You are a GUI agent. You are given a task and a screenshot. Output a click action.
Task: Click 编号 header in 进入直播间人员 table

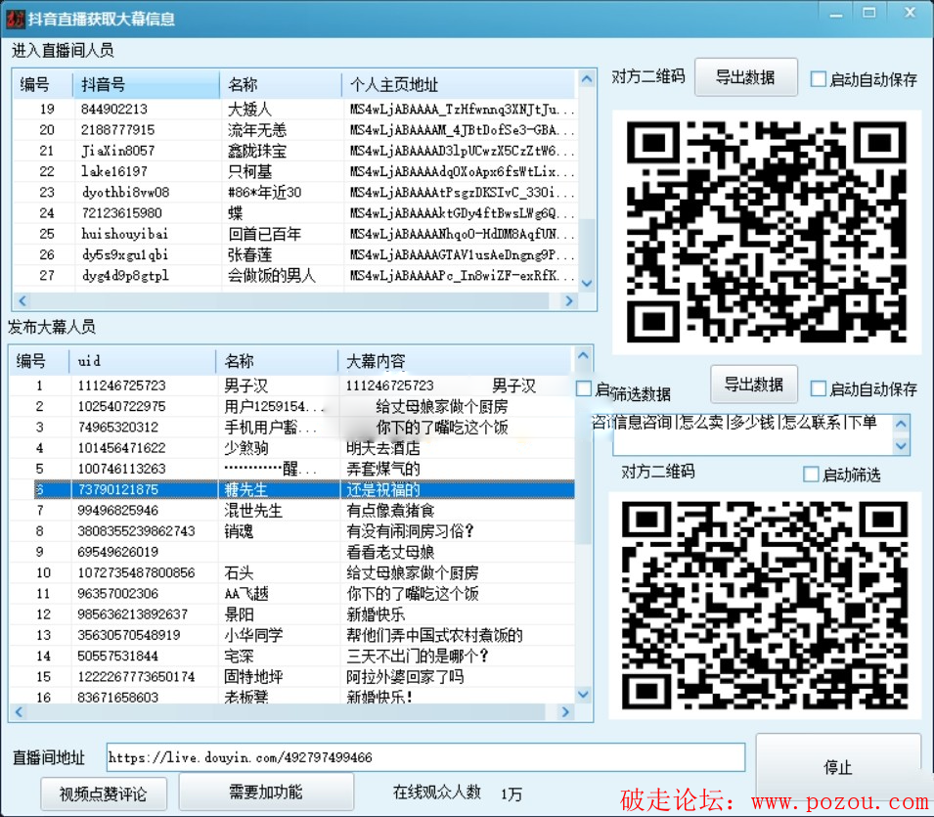[x=43, y=84]
